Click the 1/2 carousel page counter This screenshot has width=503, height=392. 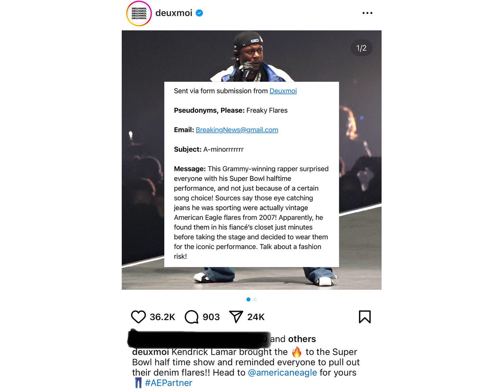coord(361,48)
